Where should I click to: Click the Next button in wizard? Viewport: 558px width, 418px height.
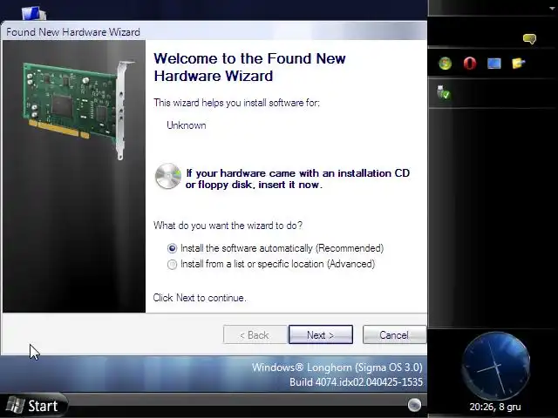321,334
